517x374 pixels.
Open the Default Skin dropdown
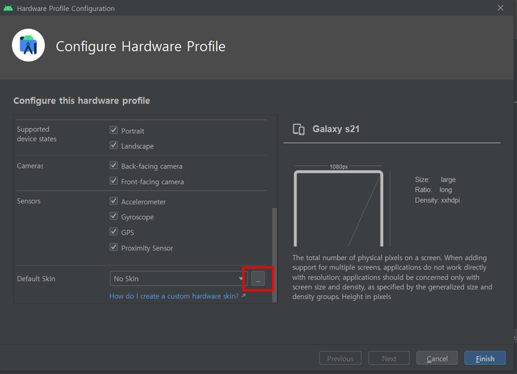coord(178,279)
